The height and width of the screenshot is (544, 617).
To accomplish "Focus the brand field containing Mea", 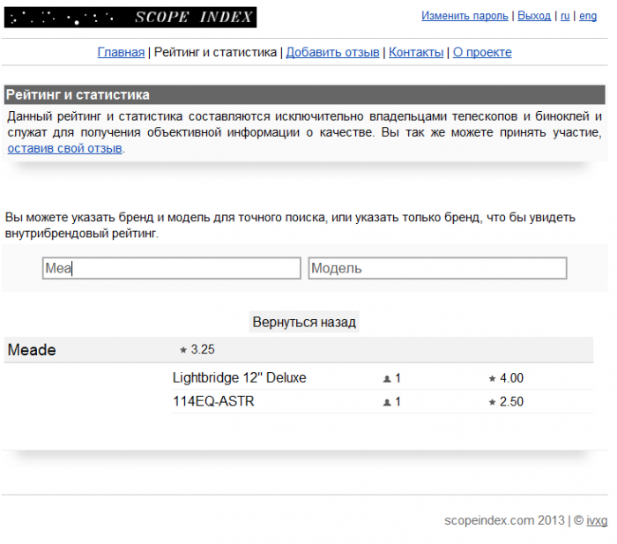I will point(172,268).
